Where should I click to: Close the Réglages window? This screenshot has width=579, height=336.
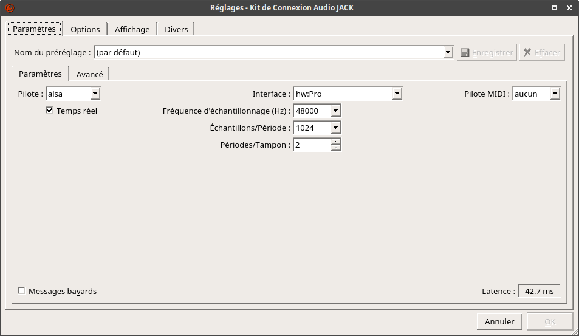point(569,8)
